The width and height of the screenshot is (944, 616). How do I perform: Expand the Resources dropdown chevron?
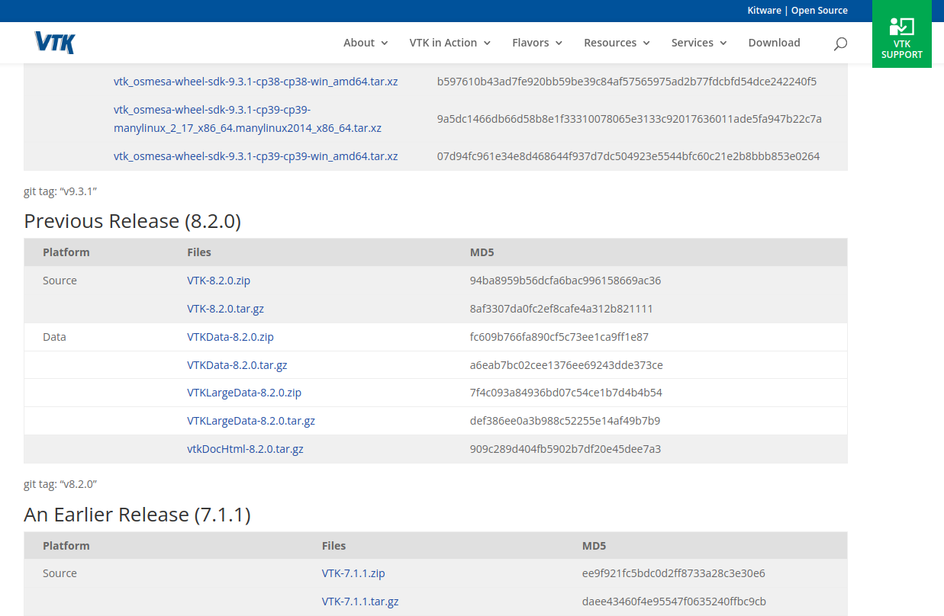646,43
